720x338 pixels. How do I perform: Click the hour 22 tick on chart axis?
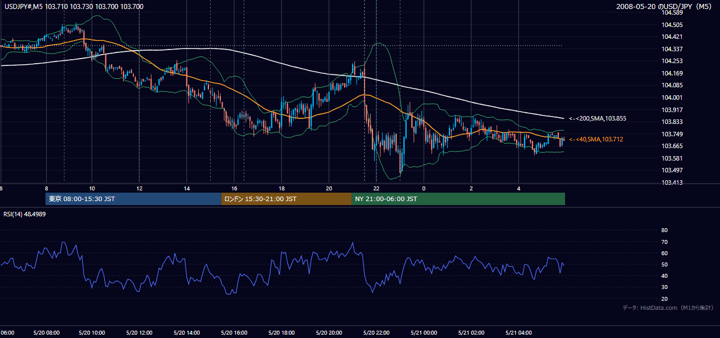(x=376, y=188)
